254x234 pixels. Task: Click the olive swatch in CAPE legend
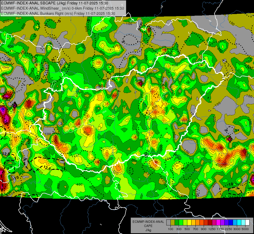(173, 222)
